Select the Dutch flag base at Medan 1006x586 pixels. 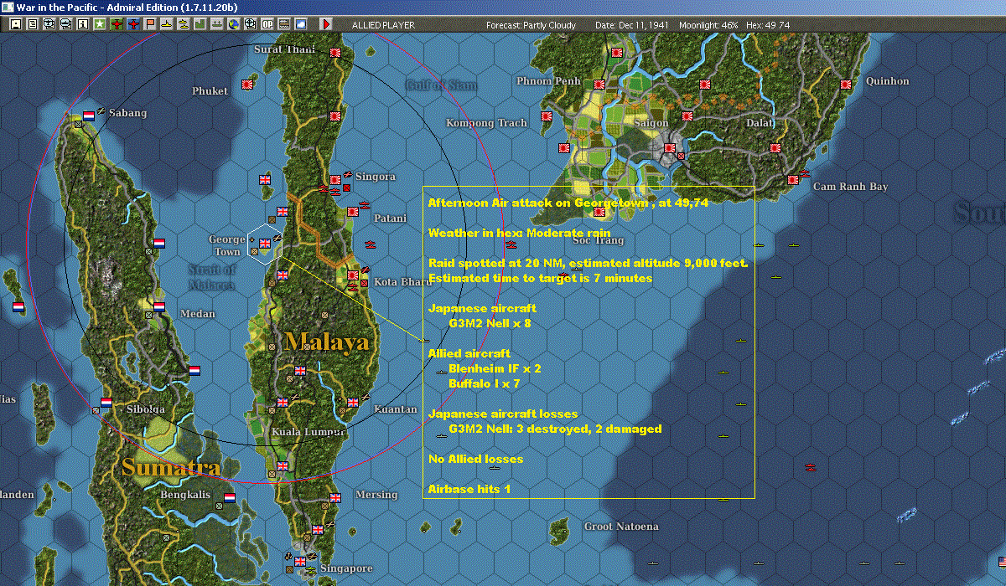[x=158, y=306]
